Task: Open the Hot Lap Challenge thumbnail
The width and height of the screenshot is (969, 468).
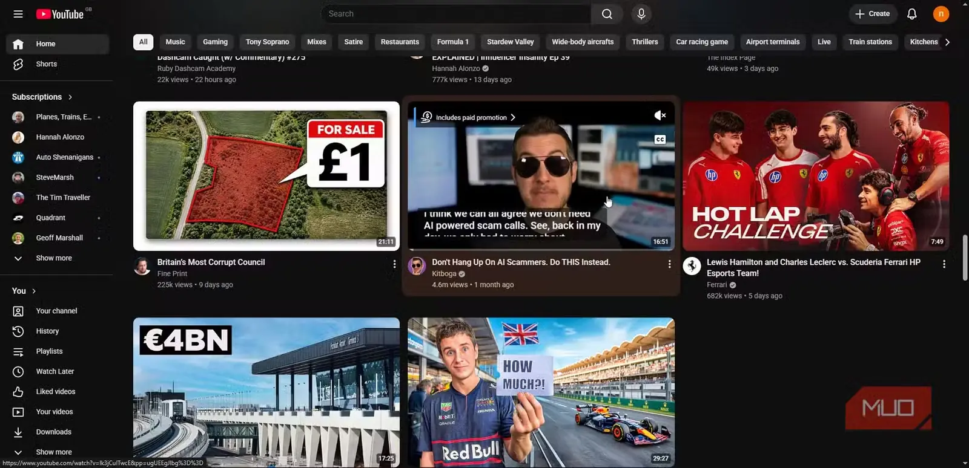Action: (816, 176)
